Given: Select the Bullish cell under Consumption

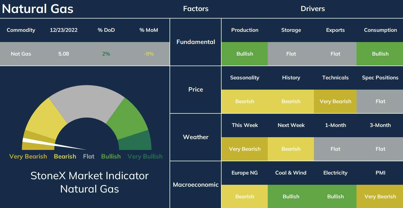Looking at the screenshot, I should 380,54.
